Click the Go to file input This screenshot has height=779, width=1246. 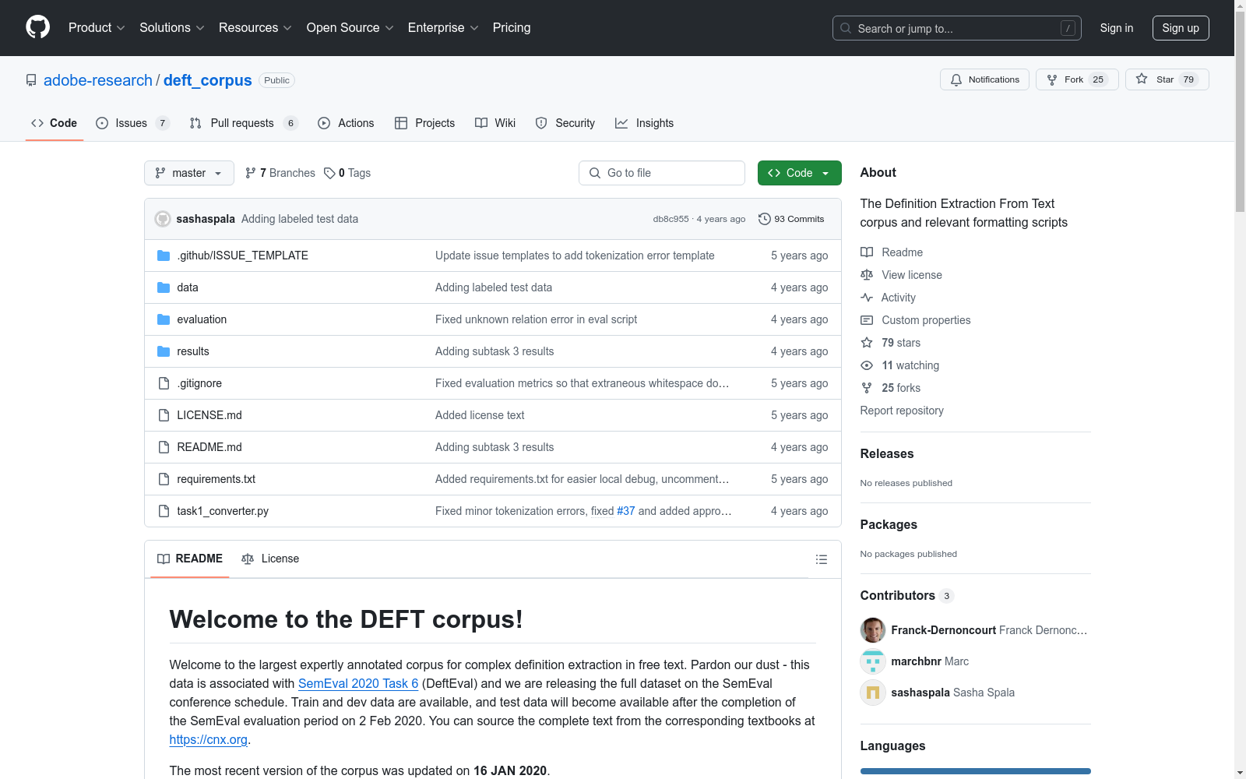[662, 173]
